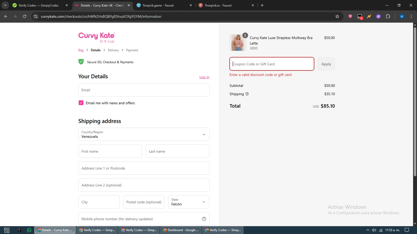Viewport: 417px width, 234px height.
Task: Focus the Mobile phone number field
Action: (x=144, y=219)
